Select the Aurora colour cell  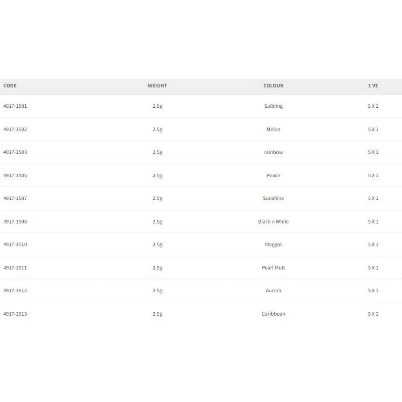273,291
